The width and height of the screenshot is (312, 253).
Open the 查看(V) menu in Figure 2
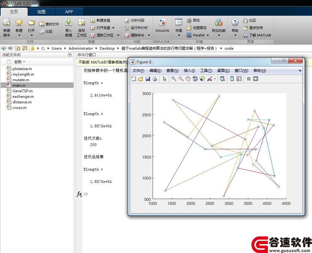(x=173, y=71)
